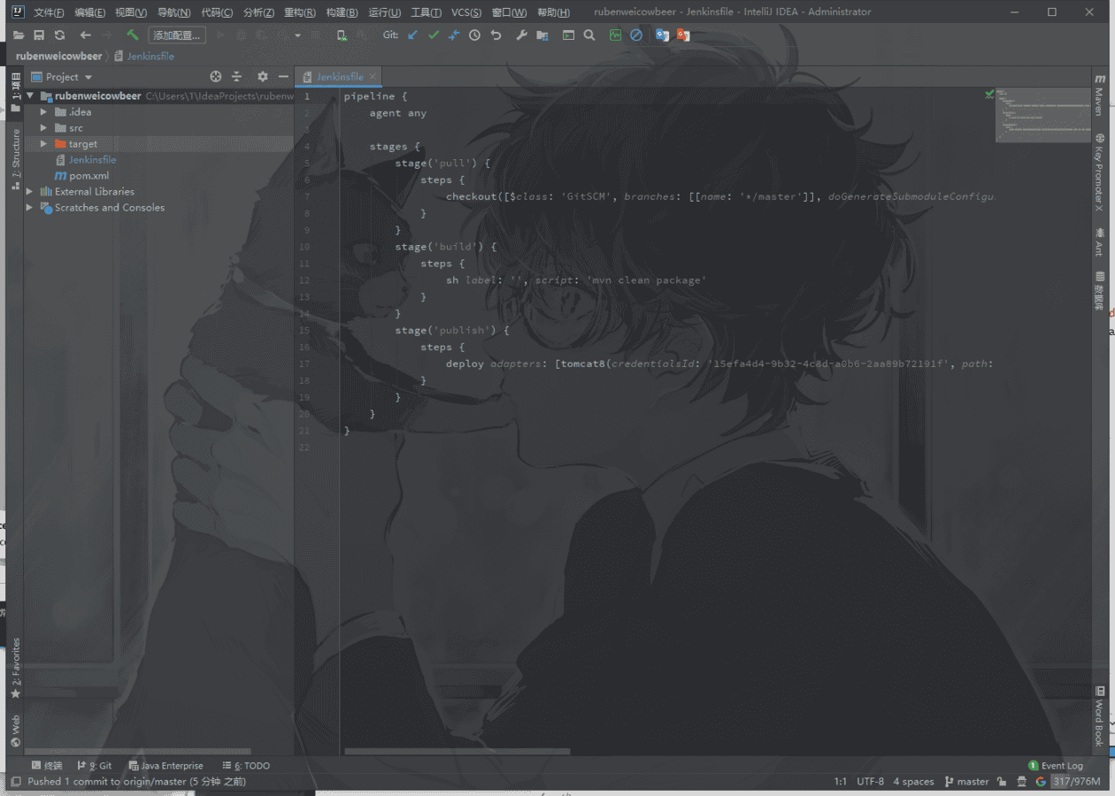Toggle tool window bars in bottom-left corner
1115x796 pixels.
coord(15,782)
